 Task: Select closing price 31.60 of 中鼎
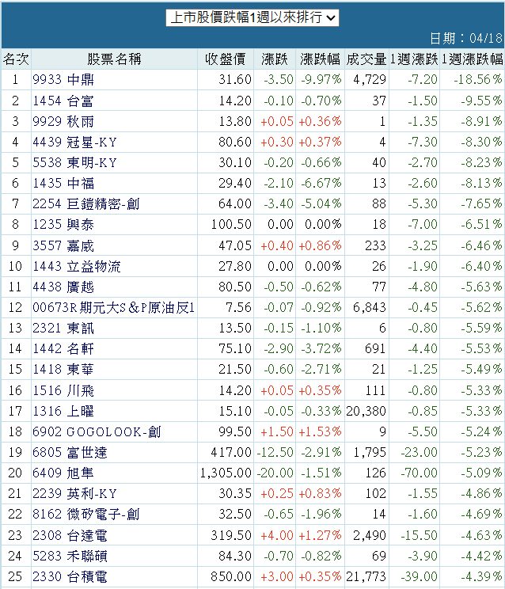[235, 80]
